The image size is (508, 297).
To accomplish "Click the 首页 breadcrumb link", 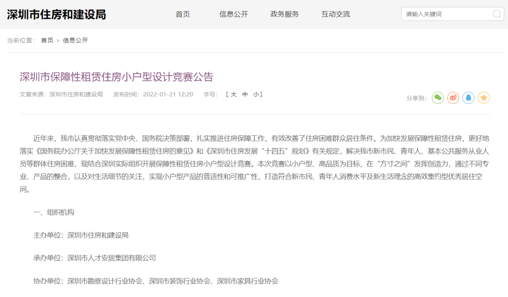I will (47, 40).
